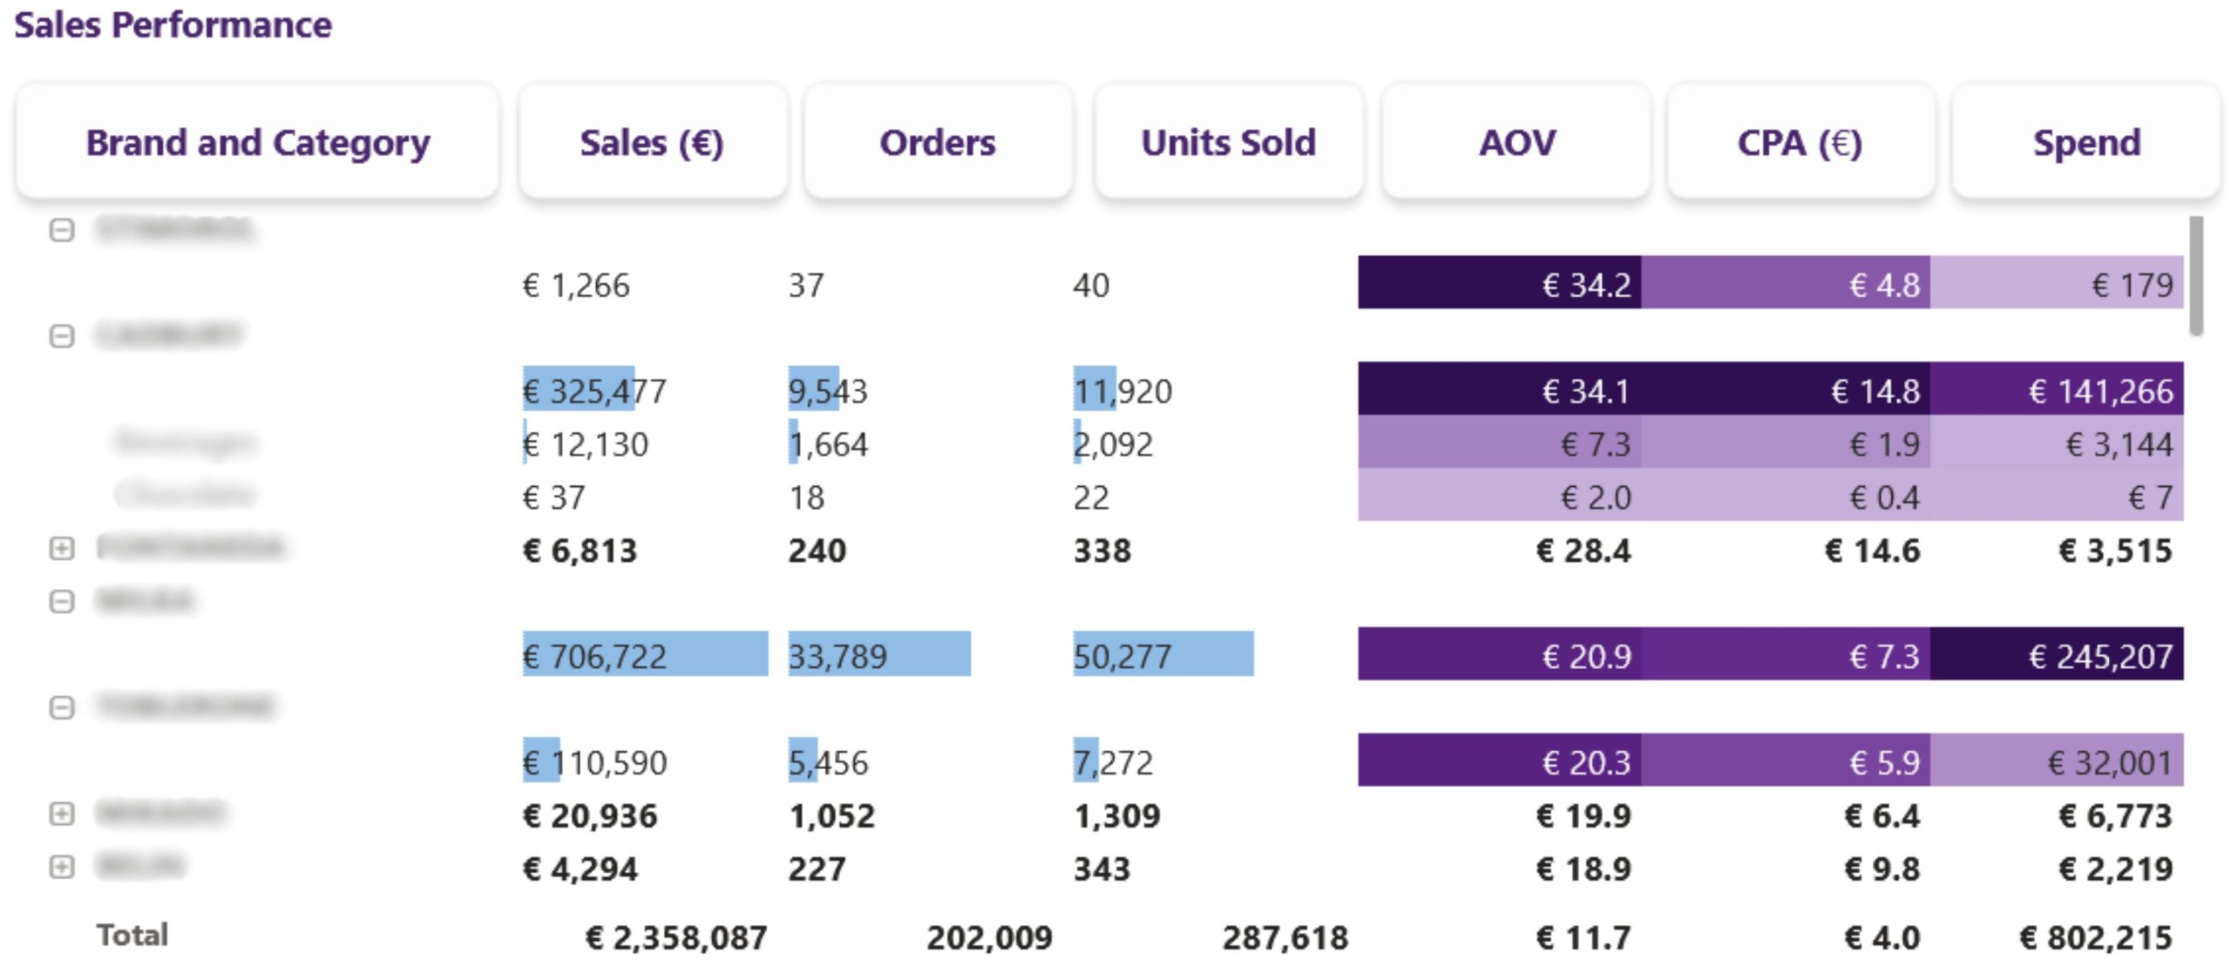Select the € 20.9 AOV cell
The height and width of the screenshot is (967, 2231).
pos(1499,653)
